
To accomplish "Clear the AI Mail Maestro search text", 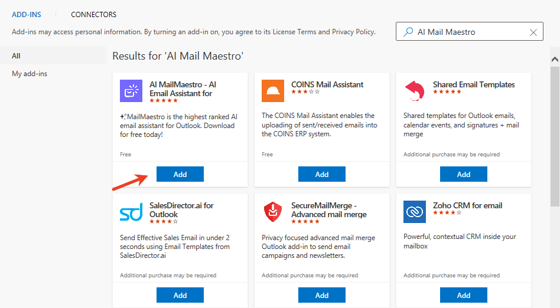I will pyautogui.click(x=533, y=32).
